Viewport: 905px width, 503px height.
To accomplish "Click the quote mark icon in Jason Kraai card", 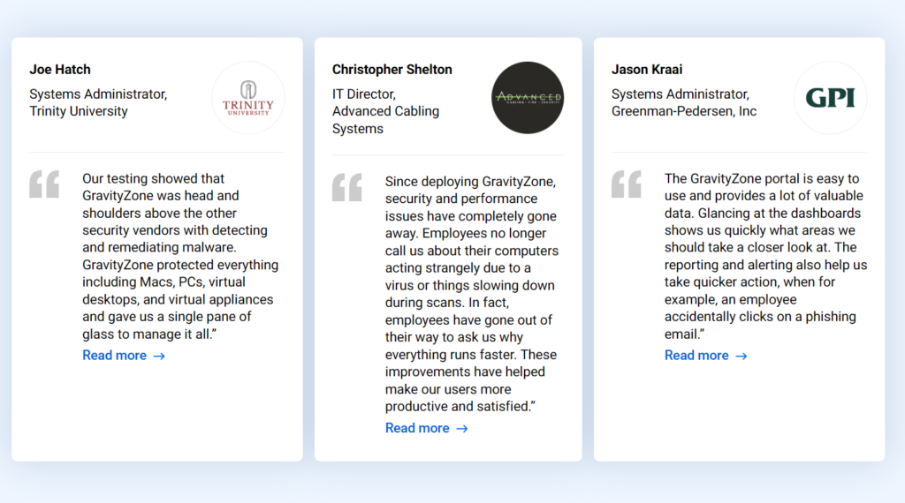I will [x=627, y=184].
